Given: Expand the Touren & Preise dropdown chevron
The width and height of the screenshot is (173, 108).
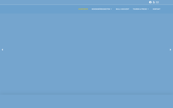Looking at the screenshot, I should click(x=148, y=9).
